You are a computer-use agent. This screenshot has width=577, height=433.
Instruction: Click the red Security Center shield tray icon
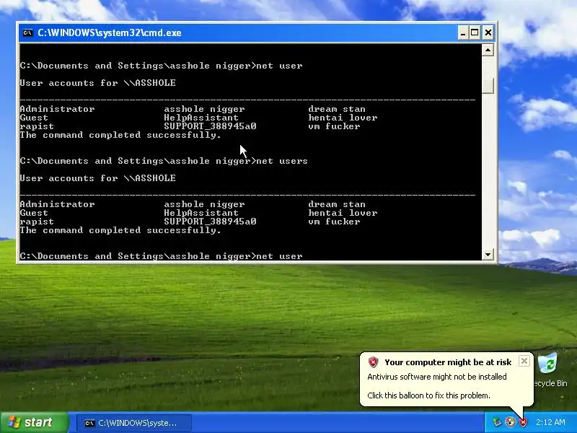522,422
